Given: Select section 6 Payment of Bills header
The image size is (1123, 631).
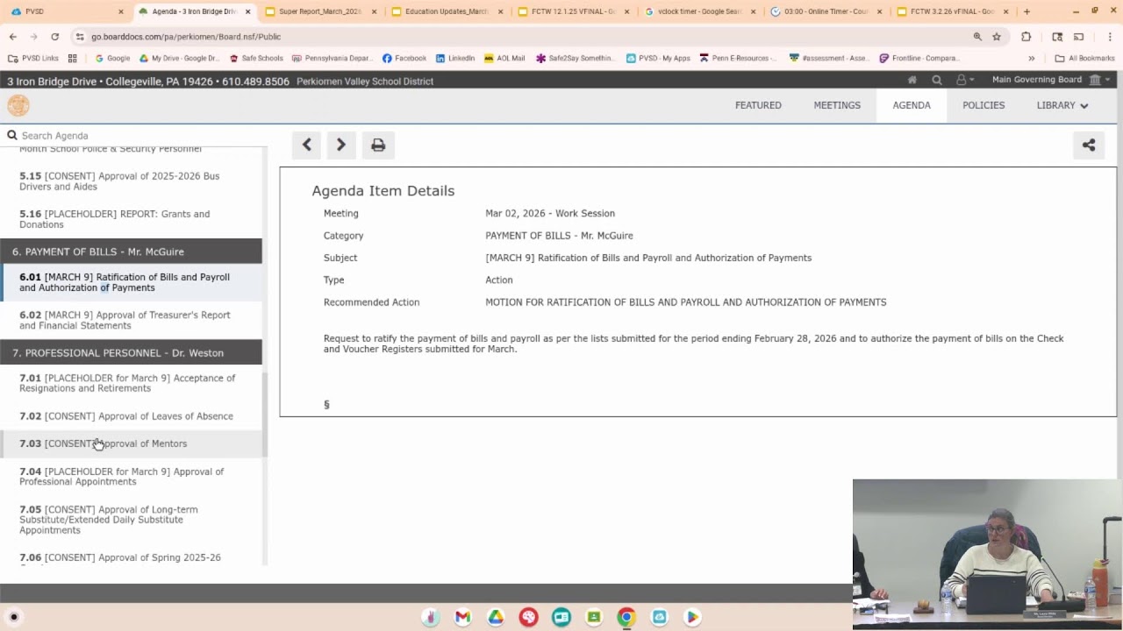Looking at the screenshot, I should [x=131, y=252].
